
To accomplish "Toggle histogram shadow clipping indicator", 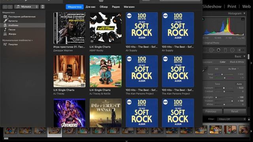I will [204, 19].
